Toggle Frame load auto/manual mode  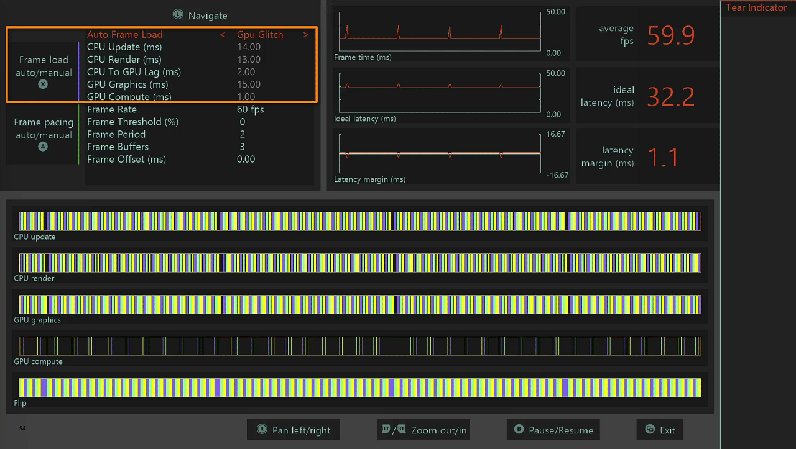pyautogui.click(x=43, y=72)
